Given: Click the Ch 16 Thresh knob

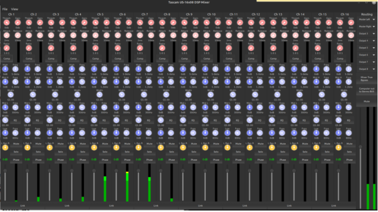Looking at the screenshot, I should (x=340, y=23).
